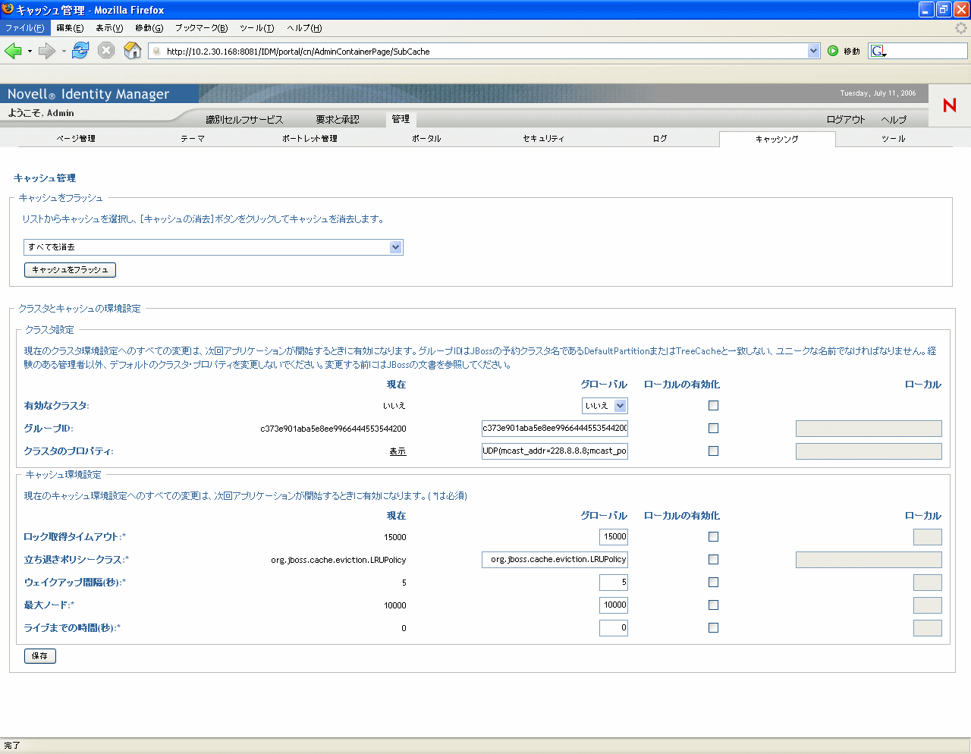Click the ログアウト link
The width and height of the screenshot is (971, 754).
pyautogui.click(x=846, y=120)
